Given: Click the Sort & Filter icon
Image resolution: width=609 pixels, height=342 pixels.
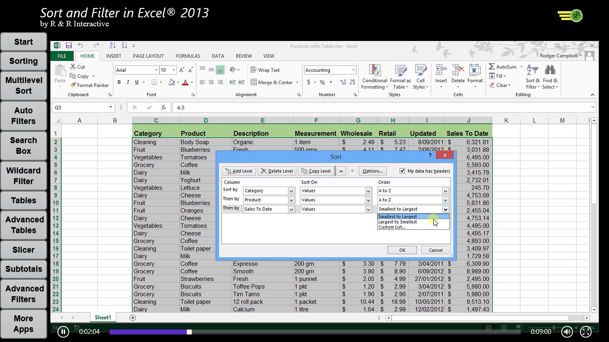Looking at the screenshot, I should tap(532, 78).
